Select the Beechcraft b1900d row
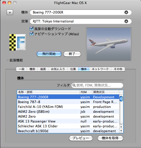Screen dimensions: 141x148 68,131
